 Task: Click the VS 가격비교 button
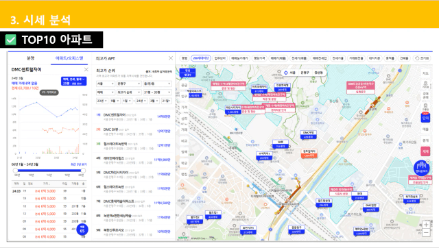tap(49, 92)
